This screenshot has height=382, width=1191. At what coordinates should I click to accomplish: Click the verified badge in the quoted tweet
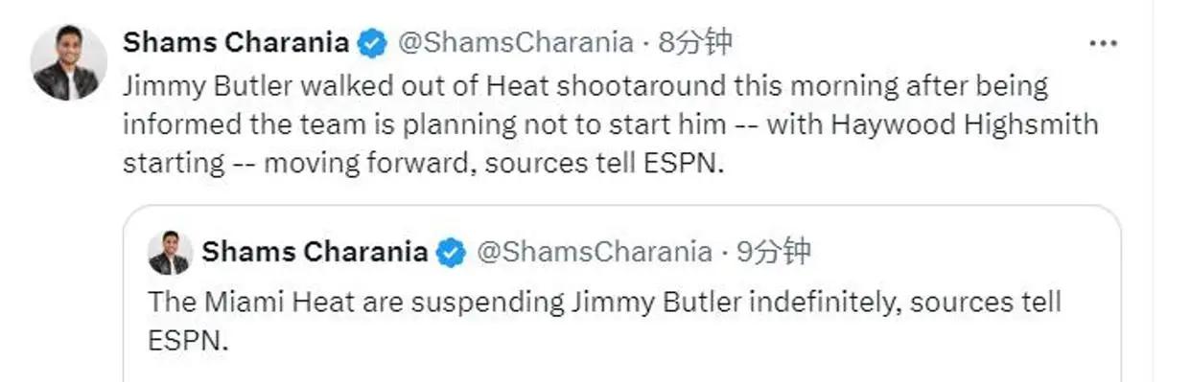click(452, 253)
